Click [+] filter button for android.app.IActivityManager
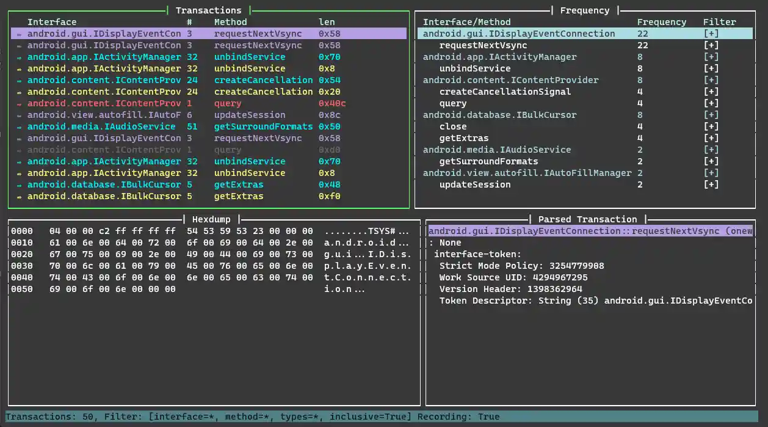The image size is (768, 427). pos(711,57)
